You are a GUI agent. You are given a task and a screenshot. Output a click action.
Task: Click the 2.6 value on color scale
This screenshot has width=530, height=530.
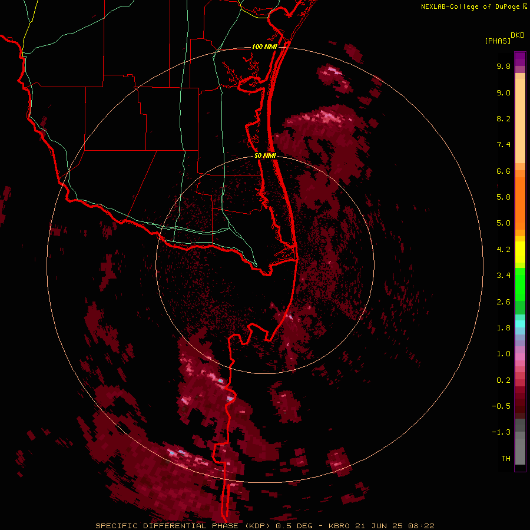pos(503,302)
